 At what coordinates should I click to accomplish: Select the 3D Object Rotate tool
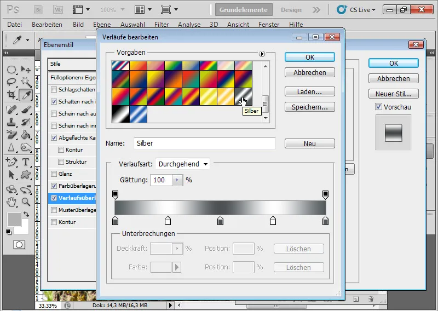coord(11,189)
